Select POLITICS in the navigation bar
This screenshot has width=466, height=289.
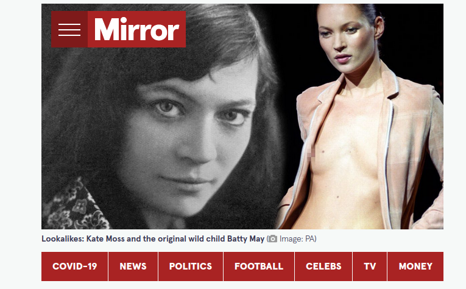click(x=191, y=266)
